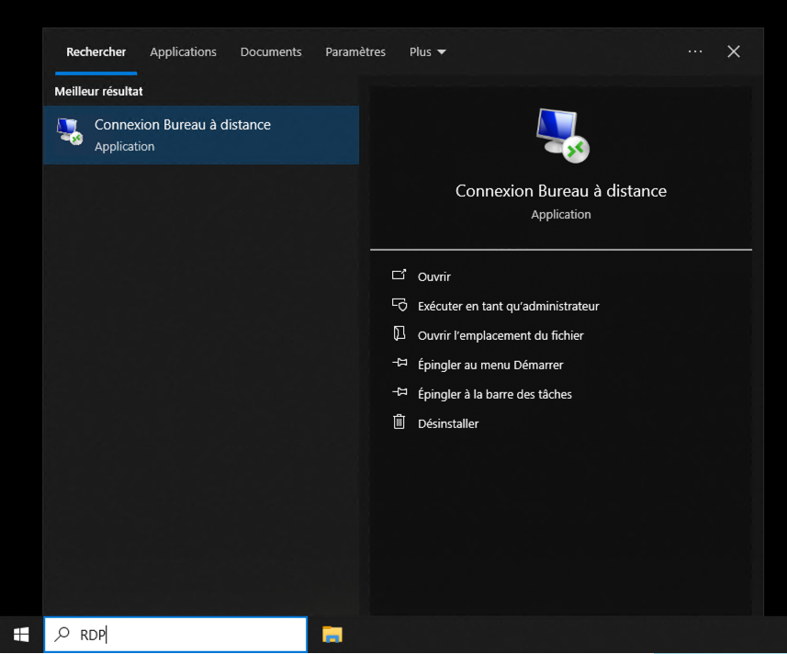Choose Exécuter en tant qu'administrateur
The width and height of the screenshot is (787, 654).
[x=509, y=306]
